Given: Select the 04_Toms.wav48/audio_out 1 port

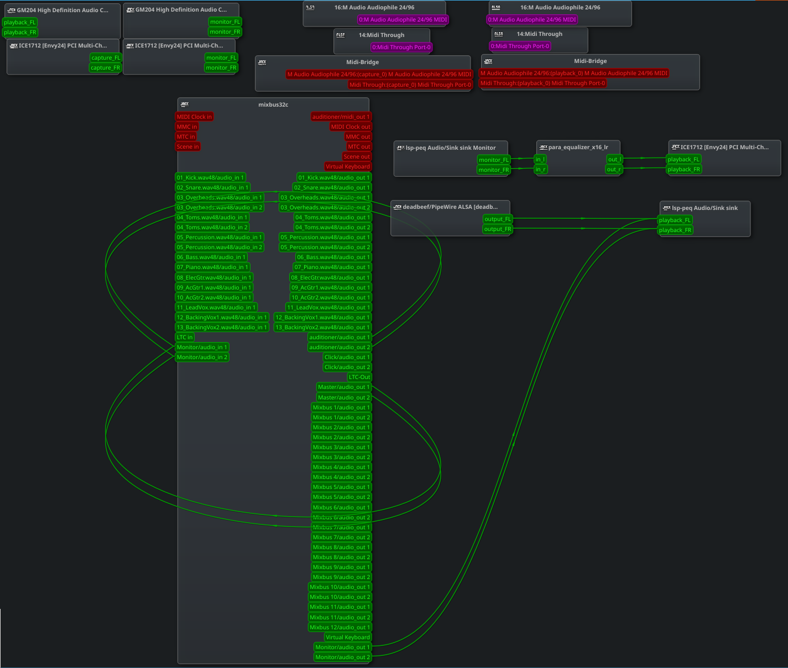Looking at the screenshot, I should click(332, 217).
